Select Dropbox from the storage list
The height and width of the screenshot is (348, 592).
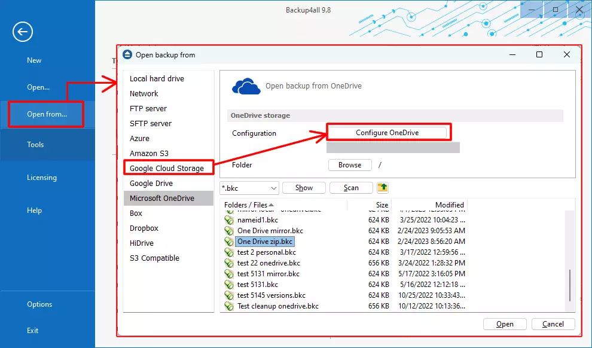pos(143,228)
